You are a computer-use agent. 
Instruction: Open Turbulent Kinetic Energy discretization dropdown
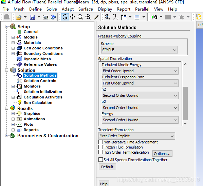point(140,71)
